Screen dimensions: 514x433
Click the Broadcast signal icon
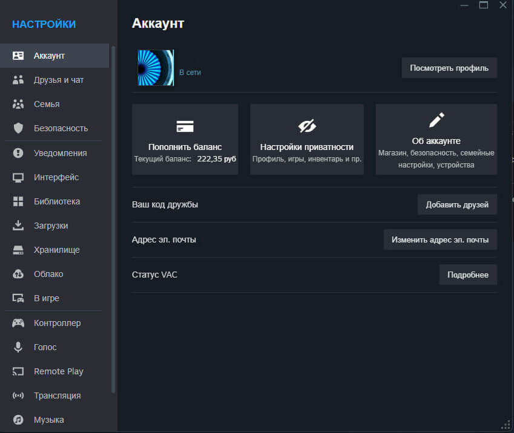[x=18, y=396]
